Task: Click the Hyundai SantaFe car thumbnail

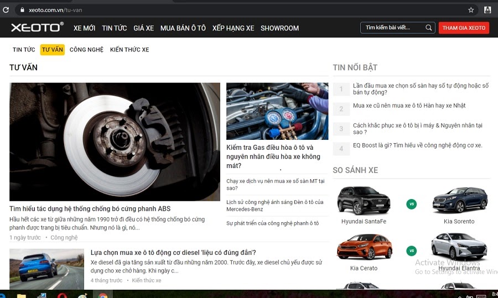Action: (x=364, y=200)
